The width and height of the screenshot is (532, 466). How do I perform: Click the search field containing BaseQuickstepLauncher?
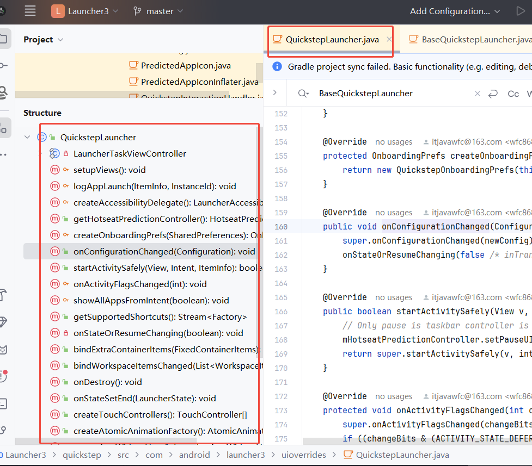[366, 93]
